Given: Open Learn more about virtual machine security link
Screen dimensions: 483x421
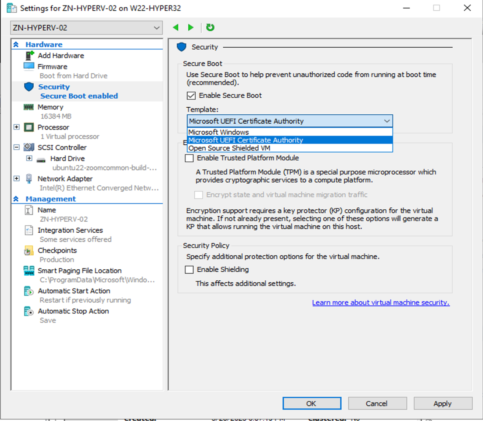Looking at the screenshot, I should click(381, 303).
